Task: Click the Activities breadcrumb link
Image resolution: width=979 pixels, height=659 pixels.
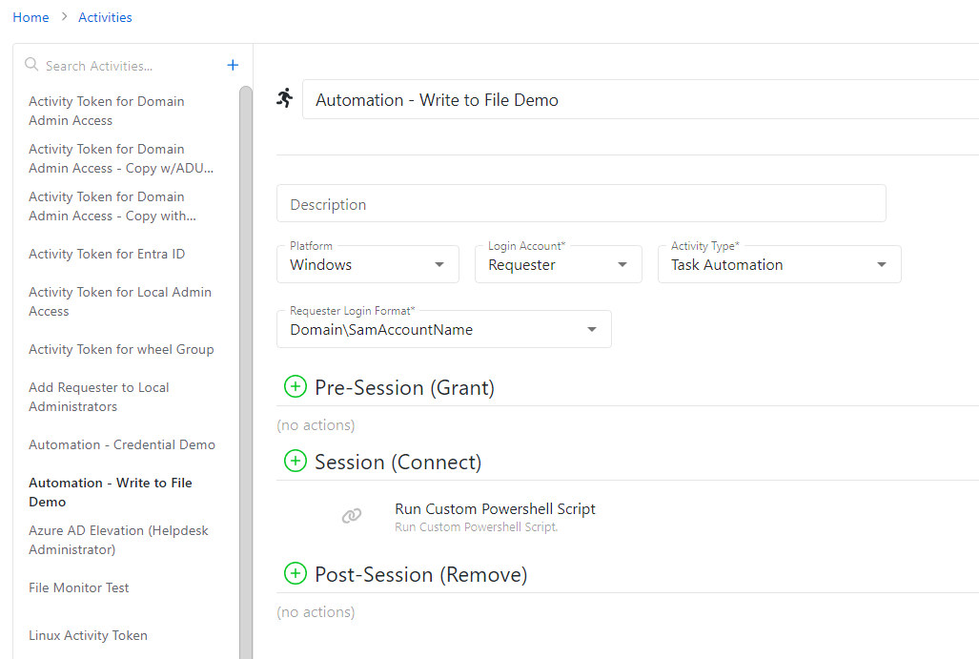Action: 105,17
